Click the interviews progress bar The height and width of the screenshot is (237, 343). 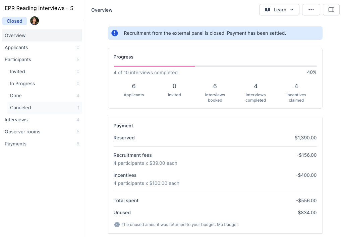215,66
